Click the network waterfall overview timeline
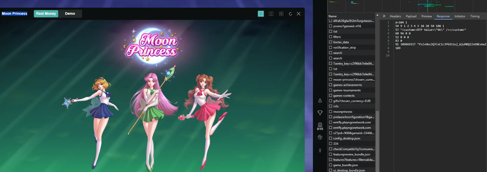 pyautogui.click(x=407, y=6)
